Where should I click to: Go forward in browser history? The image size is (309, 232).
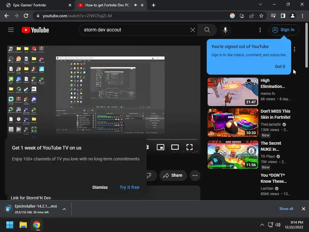click(16, 16)
